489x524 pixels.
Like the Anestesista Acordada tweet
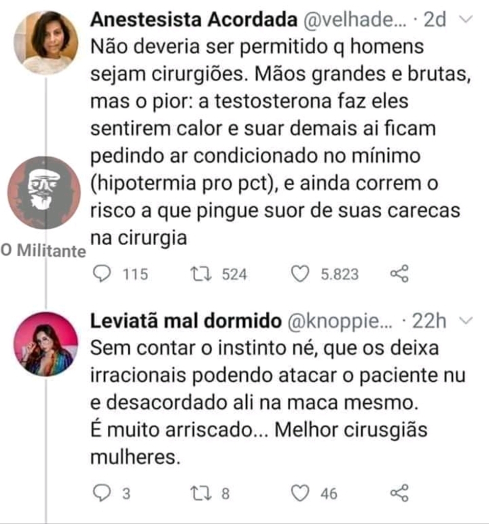[300, 274]
